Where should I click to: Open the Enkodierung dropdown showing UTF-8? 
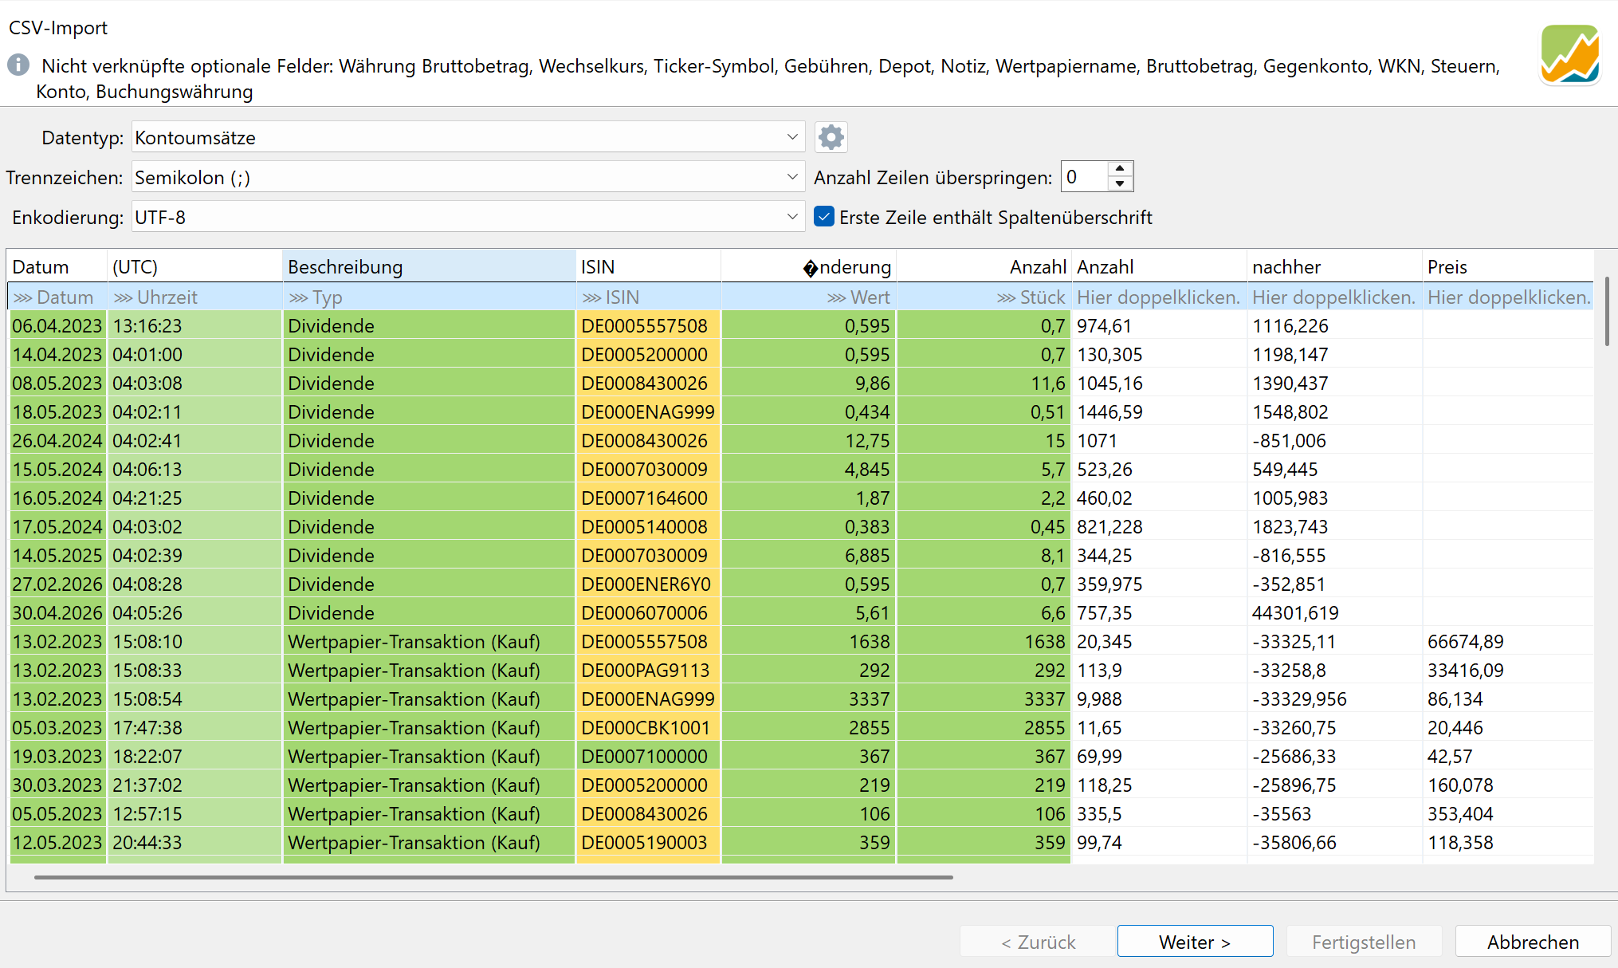468,217
